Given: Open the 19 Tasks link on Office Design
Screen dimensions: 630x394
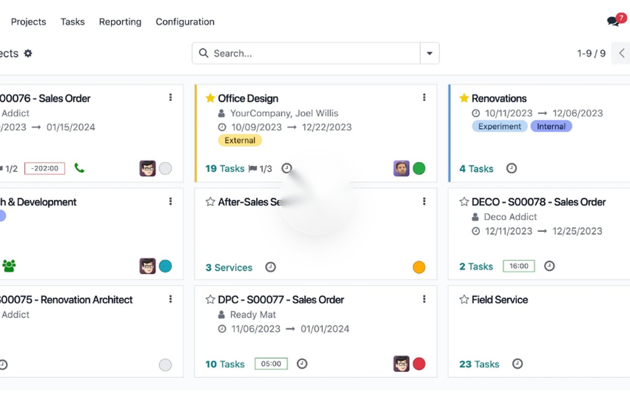Looking at the screenshot, I should coord(225,168).
